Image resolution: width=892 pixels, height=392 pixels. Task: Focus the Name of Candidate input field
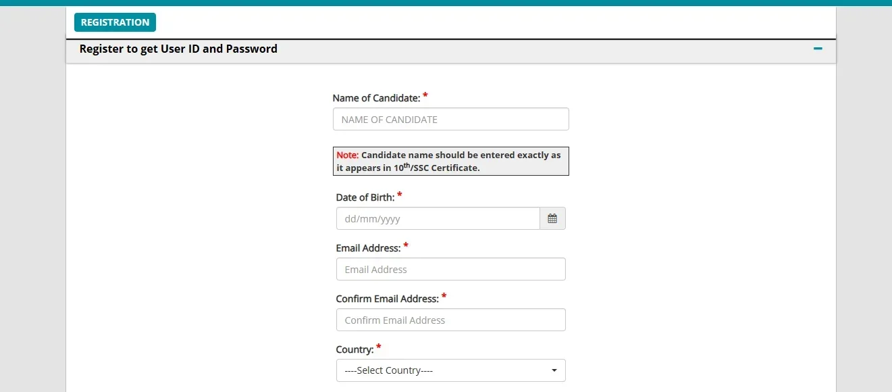point(450,120)
